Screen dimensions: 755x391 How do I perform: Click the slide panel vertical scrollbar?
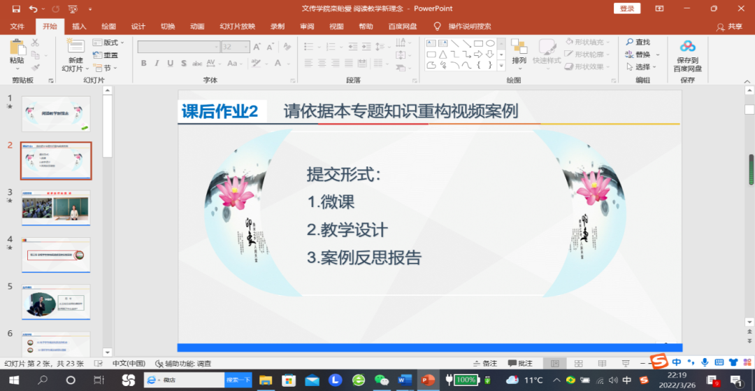pos(107,126)
